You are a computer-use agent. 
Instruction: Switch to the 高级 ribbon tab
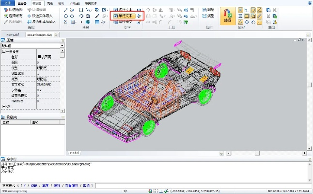(x=49, y=3)
